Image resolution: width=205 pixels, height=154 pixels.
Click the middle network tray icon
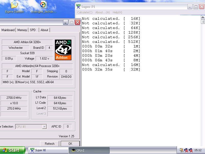[x=186, y=150]
